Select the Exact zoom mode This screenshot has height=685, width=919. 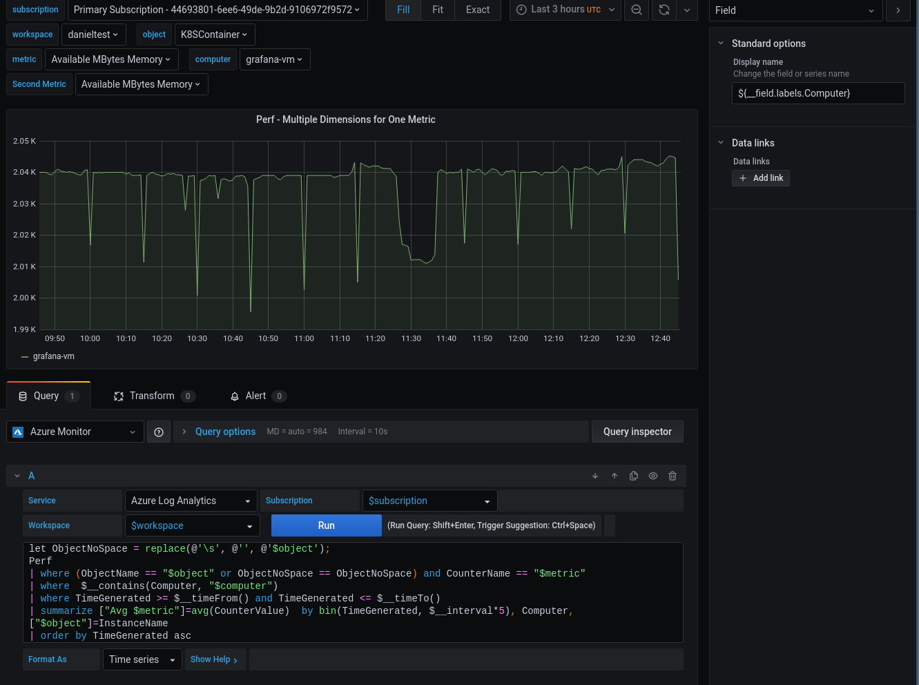coord(477,10)
